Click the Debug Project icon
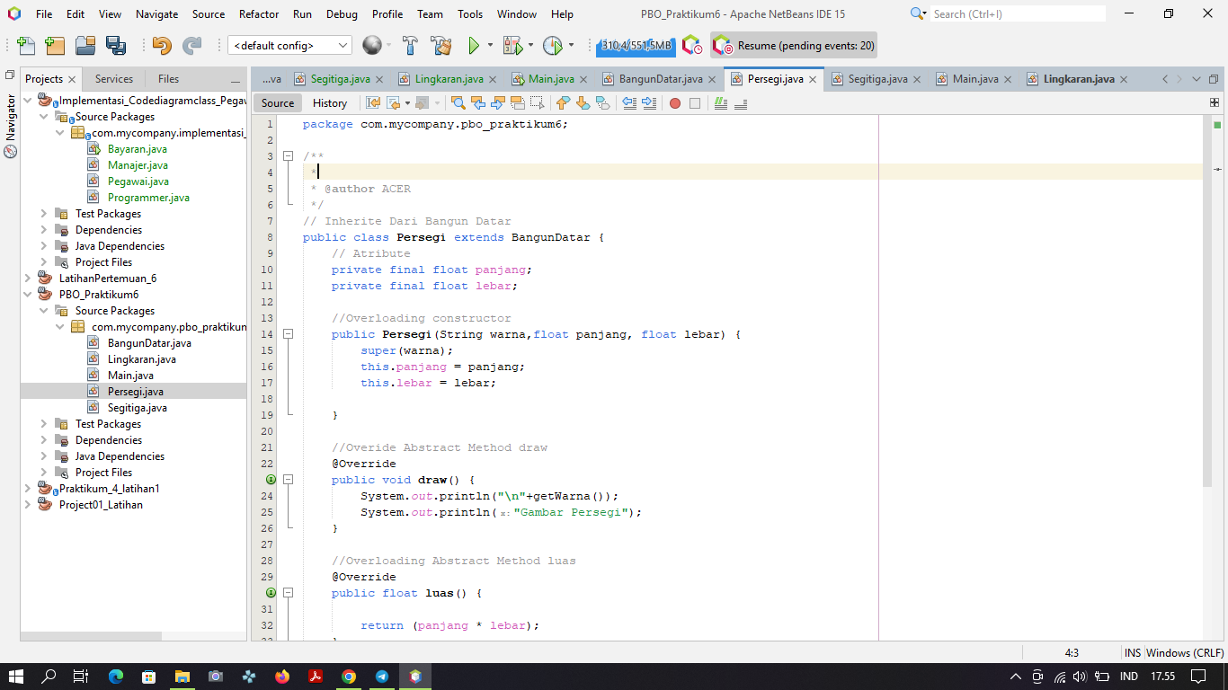 point(512,46)
